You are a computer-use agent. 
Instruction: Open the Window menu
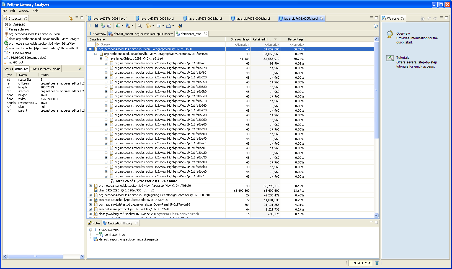click(24, 11)
